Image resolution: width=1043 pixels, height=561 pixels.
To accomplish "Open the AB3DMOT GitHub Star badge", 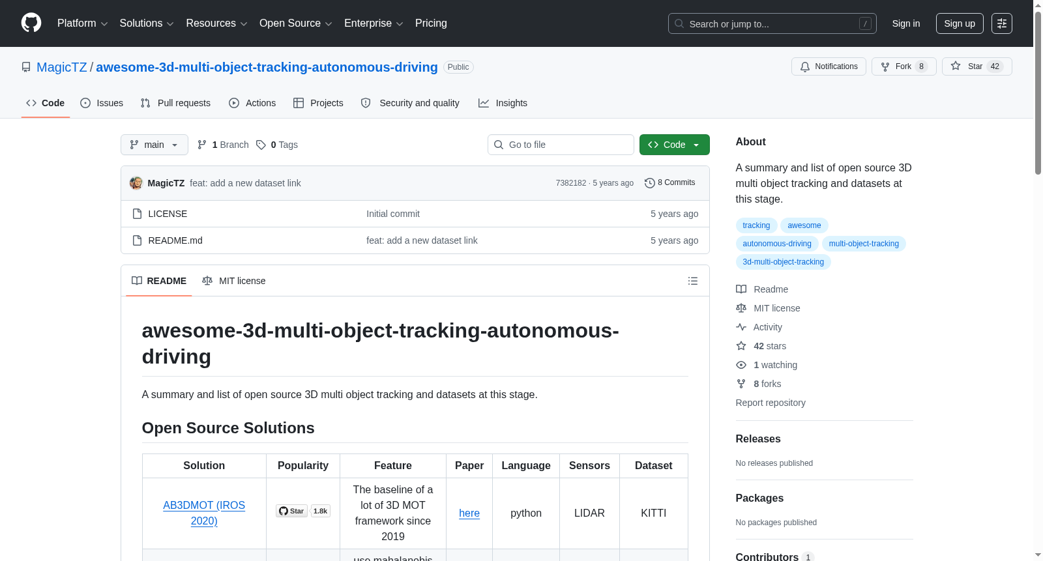I will point(291,511).
